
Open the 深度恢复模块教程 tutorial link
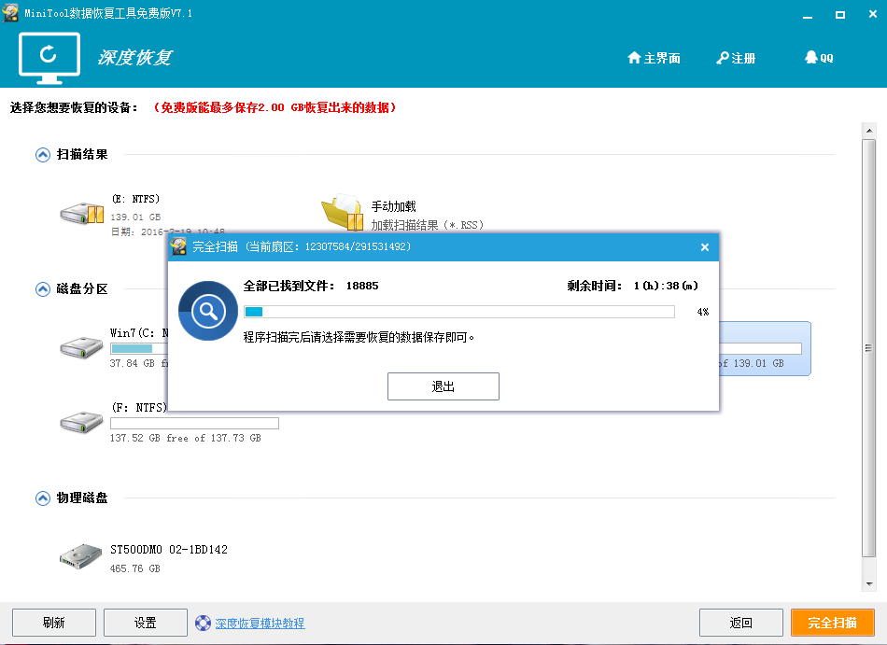260,623
